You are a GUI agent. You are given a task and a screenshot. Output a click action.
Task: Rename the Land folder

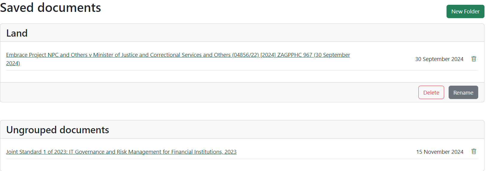tap(463, 92)
